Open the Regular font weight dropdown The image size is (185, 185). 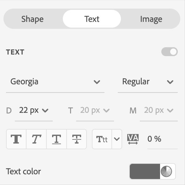click(x=148, y=82)
